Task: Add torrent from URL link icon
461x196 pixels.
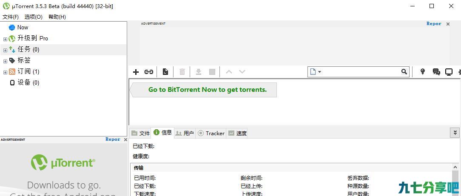Action: (x=149, y=72)
